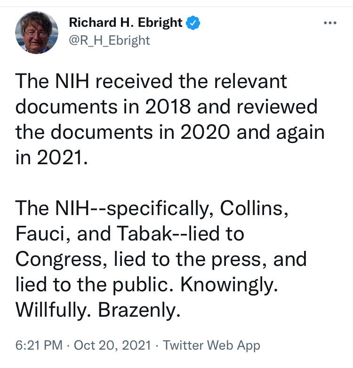Click the year 2020 in the tweet

205,132
